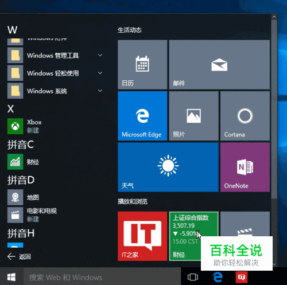
Task: Jump via the 拼音H header
Action: 21,233
